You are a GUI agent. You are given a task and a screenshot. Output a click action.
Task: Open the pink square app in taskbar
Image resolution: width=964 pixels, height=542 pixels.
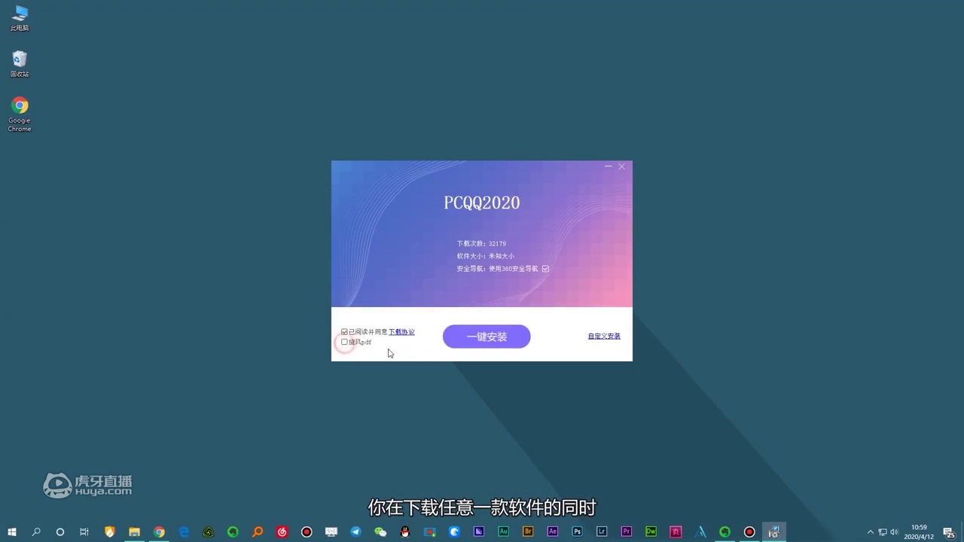tap(676, 531)
